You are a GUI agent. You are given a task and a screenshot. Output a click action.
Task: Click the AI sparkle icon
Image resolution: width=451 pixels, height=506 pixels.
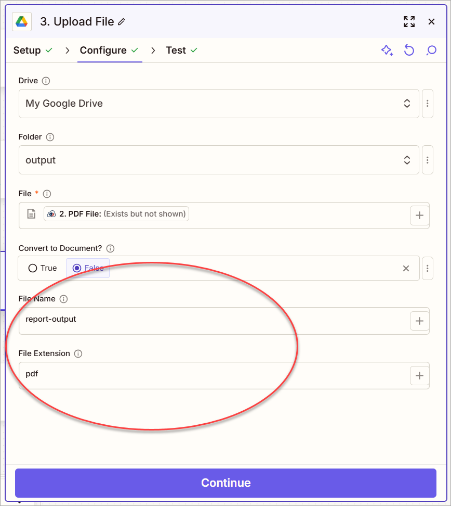[387, 50]
